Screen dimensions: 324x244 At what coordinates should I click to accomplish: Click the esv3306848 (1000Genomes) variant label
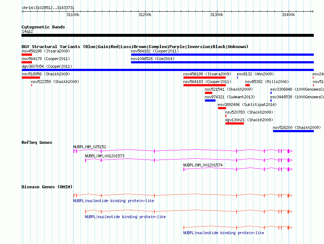[x=297, y=89]
